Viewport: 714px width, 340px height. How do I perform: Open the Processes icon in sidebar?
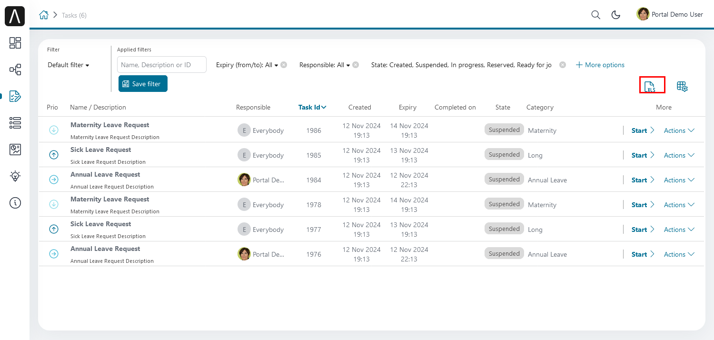(15, 70)
